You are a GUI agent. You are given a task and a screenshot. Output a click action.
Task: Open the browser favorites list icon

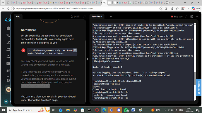tap(177, 8)
